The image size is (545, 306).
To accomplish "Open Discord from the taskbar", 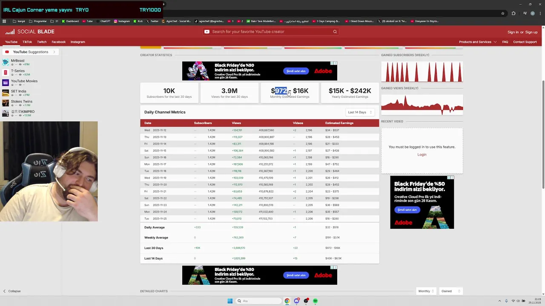I will pos(296,301).
